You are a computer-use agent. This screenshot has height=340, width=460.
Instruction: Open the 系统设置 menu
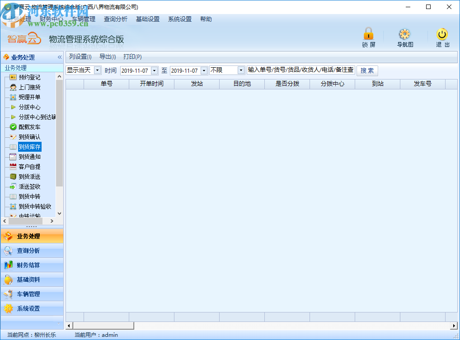click(x=180, y=19)
